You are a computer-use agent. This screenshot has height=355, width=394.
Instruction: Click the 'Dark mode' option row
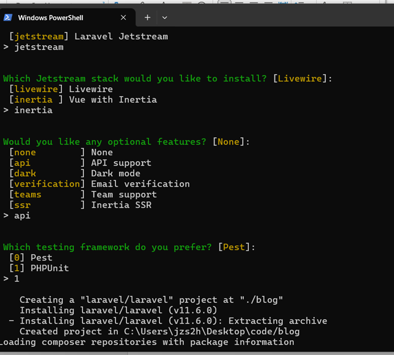[75, 174]
